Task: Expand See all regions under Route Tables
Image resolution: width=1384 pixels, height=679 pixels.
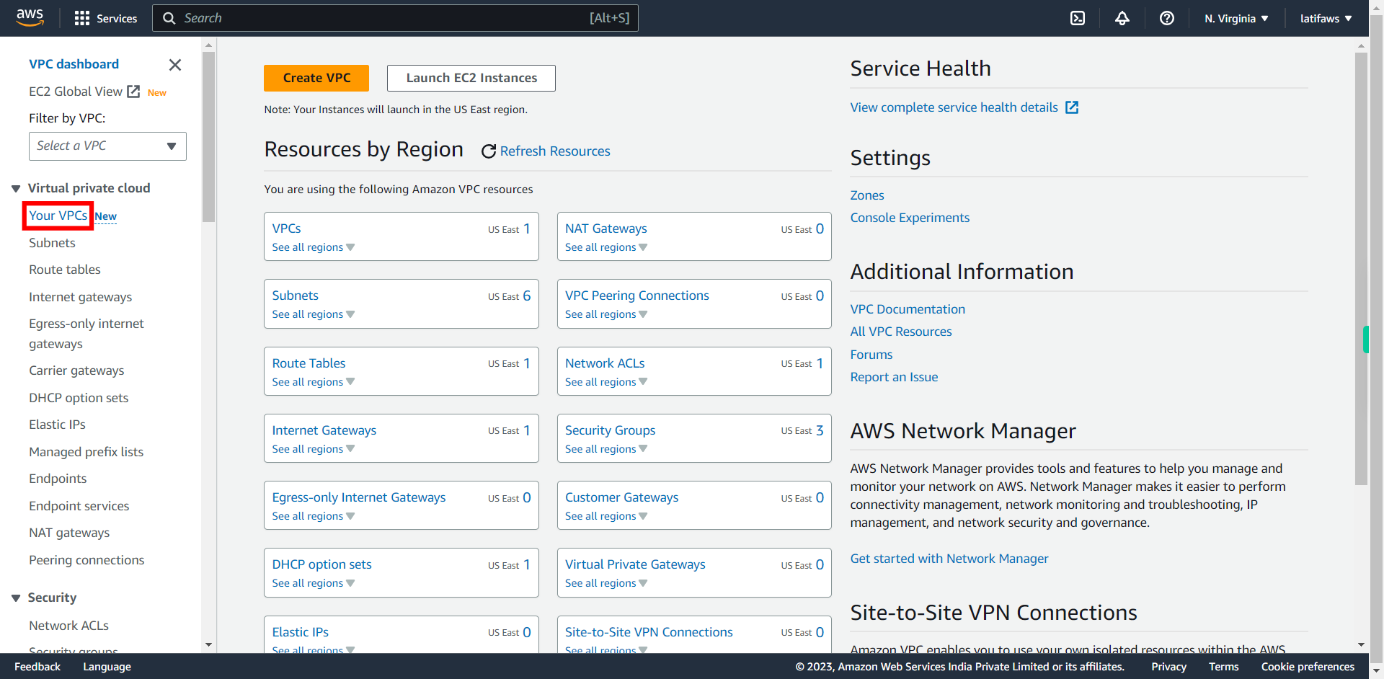Action: [x=314, y=382]
